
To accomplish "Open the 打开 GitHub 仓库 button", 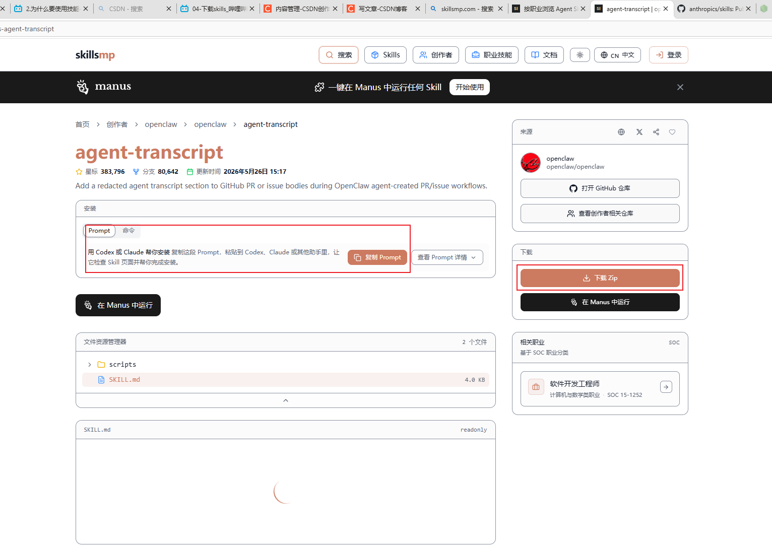I will click(x=600, y=188).
